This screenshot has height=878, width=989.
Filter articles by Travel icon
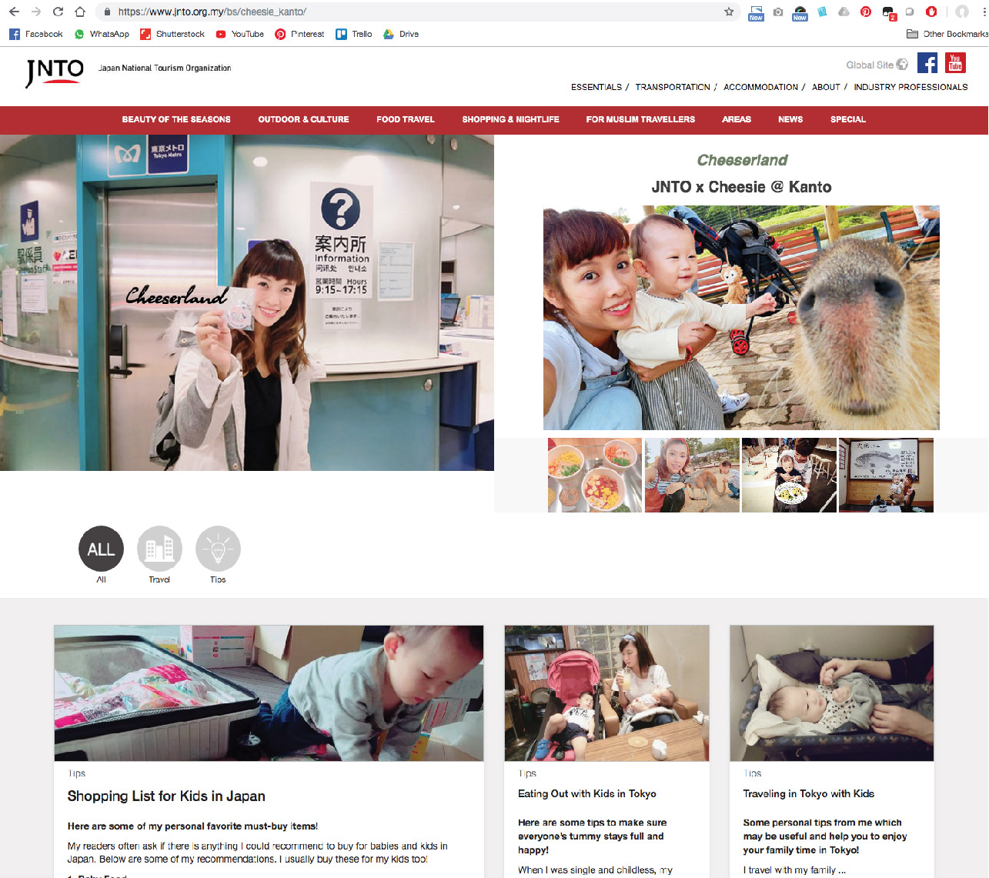click(159, 549)
